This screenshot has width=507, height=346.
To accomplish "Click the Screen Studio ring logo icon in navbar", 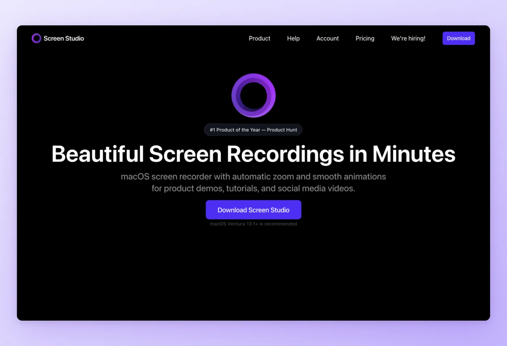I will pyautogui.click(x=36, y=38).
